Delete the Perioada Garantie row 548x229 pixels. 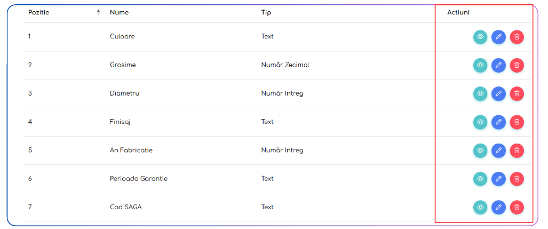(x=517, y=179)
